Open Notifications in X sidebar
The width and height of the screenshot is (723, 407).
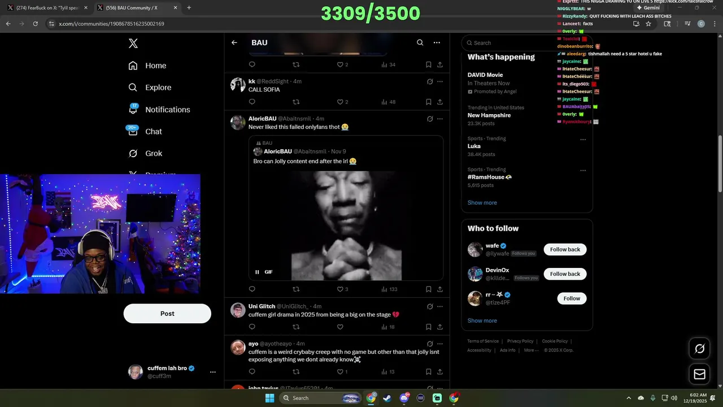pos(159,110)
